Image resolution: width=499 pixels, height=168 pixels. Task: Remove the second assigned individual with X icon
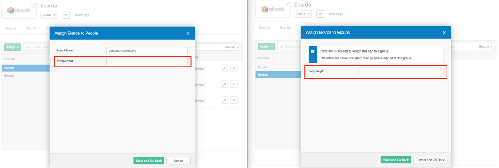[x=234, y=84]
